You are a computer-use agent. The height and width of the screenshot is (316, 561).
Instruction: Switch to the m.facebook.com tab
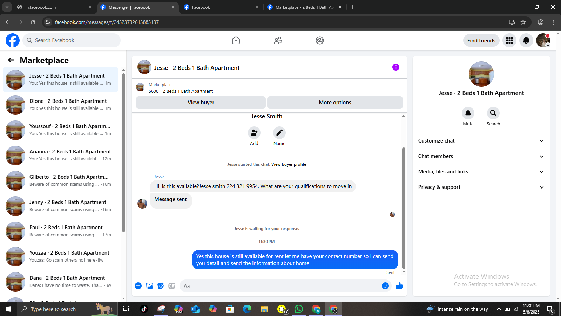click(54, 7)
